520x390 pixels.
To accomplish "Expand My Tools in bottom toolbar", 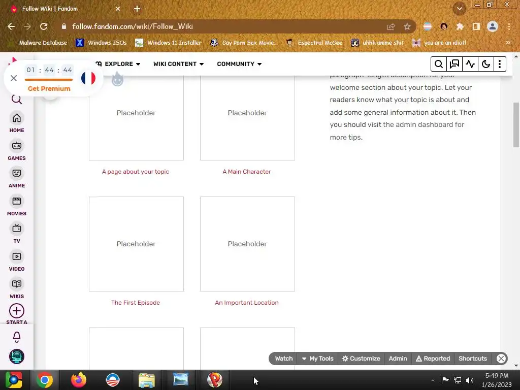I will pos(318,359).
